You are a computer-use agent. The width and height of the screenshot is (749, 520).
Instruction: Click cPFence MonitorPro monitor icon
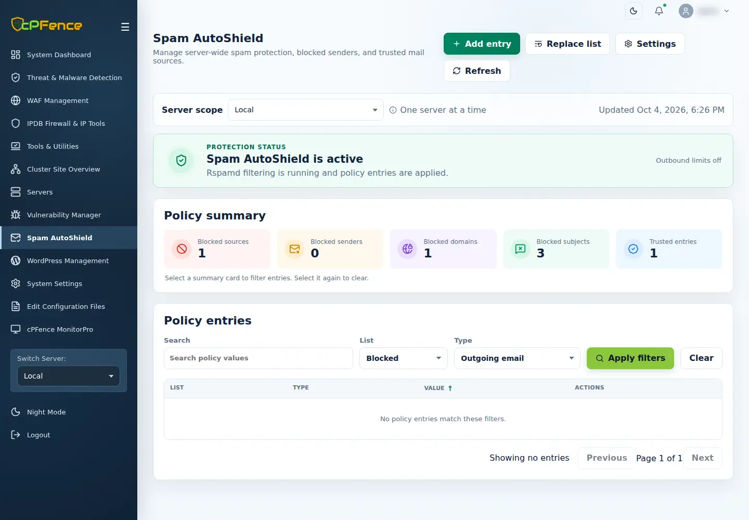[16, 329]
